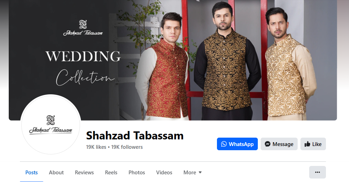Open the About tab
349x182 pixels.
[56, 173]
